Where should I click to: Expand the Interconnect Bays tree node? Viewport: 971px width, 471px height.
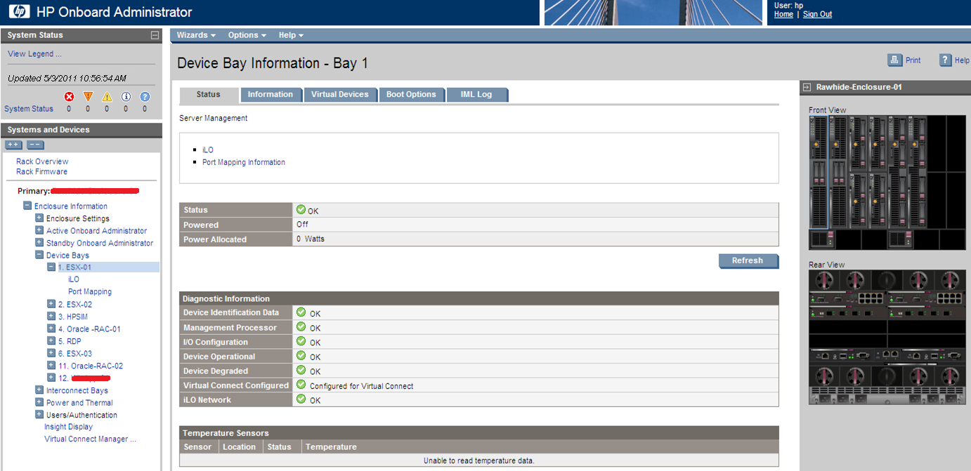tap(39, 390)
